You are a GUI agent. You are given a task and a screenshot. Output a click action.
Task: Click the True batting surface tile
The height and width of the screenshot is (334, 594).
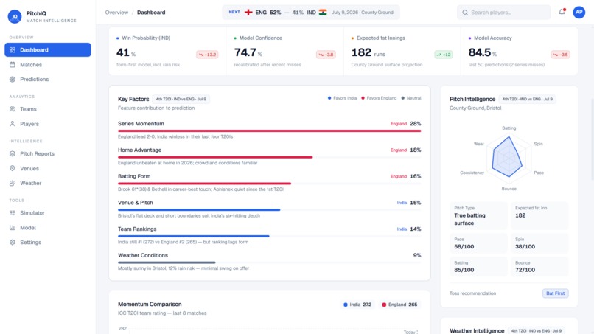click(x=478, y=216)
